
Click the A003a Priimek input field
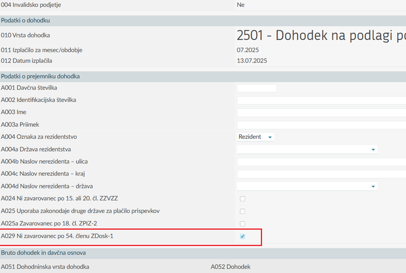(321, 125)
